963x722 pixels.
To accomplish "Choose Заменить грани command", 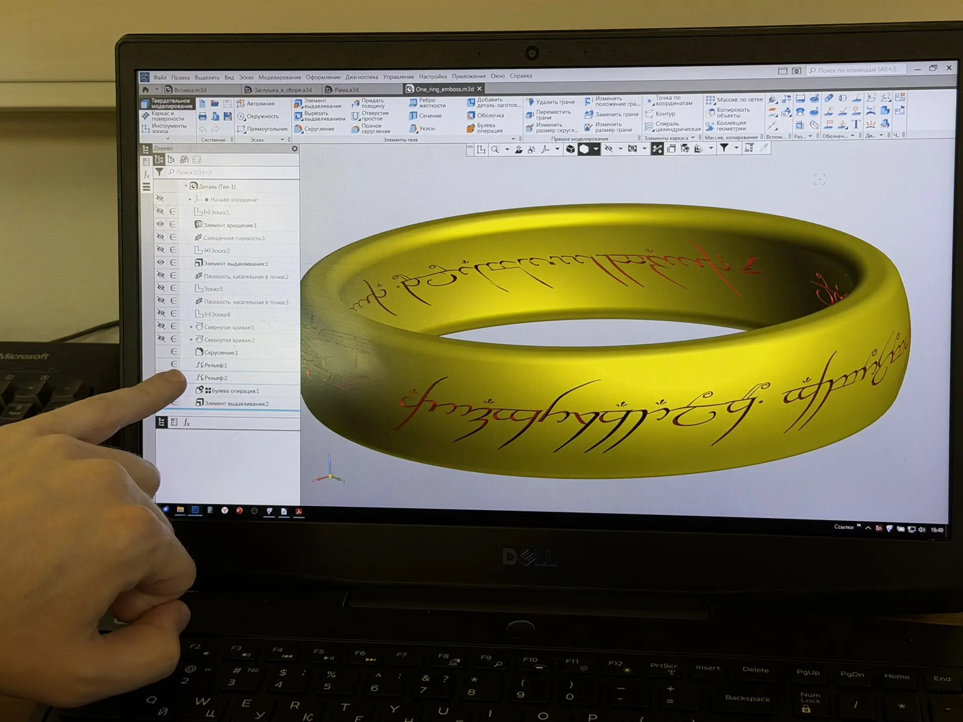I will pyautogui.click(x=611, y=114).
